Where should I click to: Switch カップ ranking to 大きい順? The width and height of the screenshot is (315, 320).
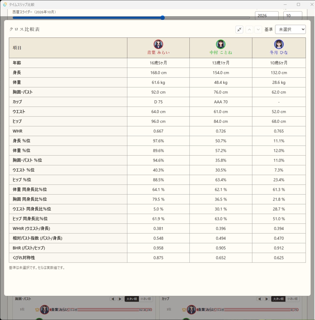coord(278,299)
